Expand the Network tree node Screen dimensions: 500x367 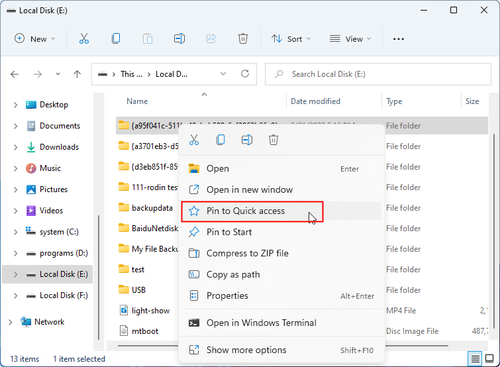[10, 322]
